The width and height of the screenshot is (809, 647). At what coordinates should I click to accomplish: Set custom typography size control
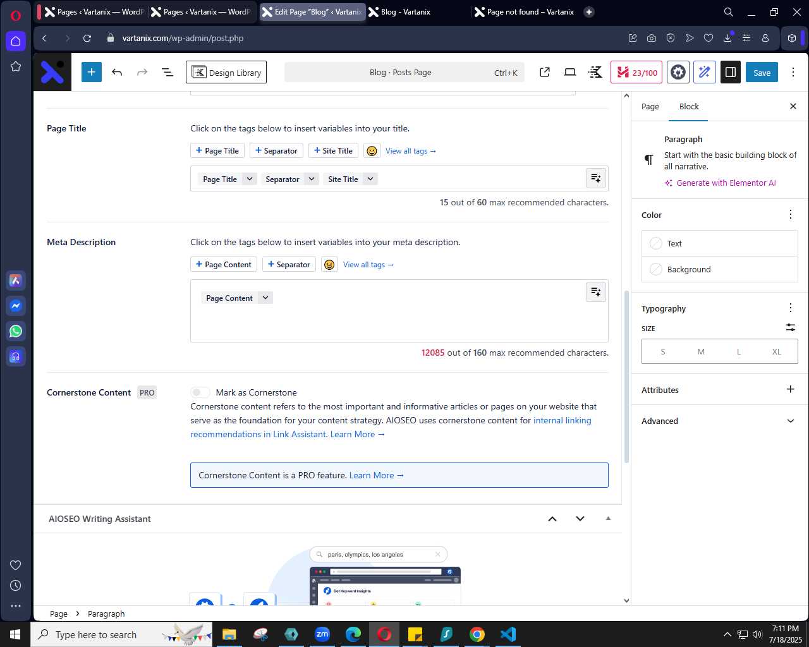[790, 327]
